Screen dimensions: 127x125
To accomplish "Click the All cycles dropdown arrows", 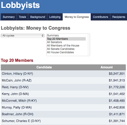I will (43, 36).
